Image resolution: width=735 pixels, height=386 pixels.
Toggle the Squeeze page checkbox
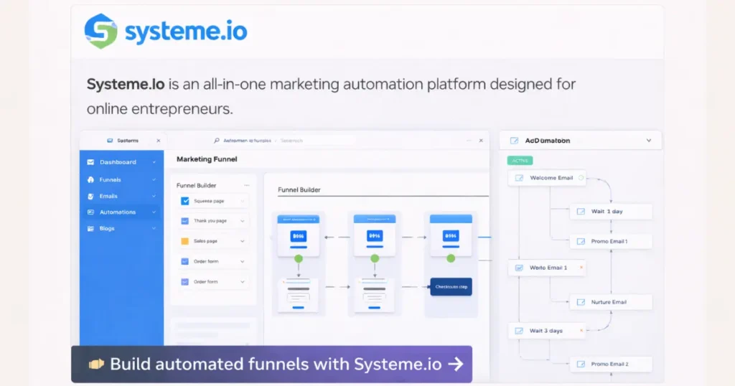click(x=185, y=201)
